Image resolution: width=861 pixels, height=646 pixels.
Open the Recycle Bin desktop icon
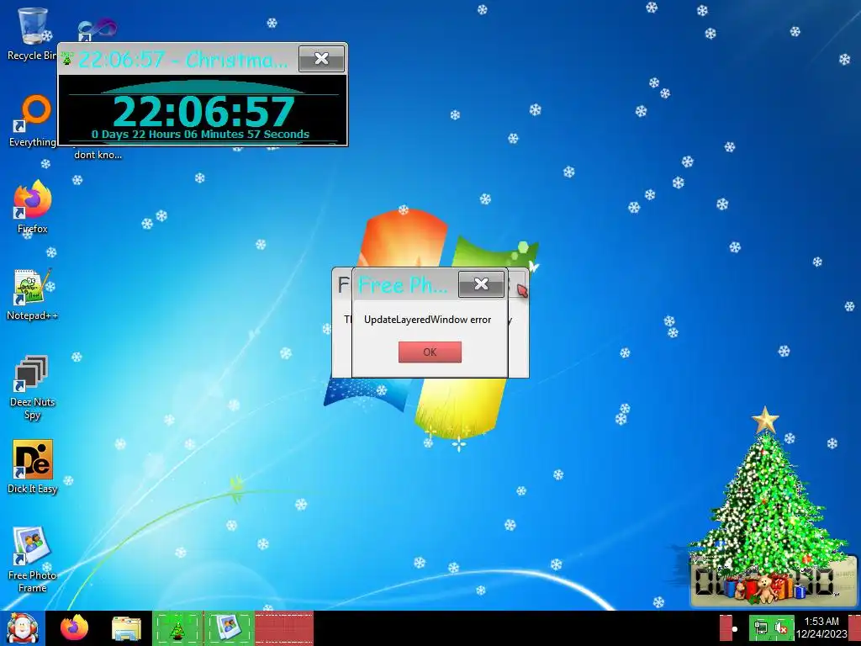32,33
